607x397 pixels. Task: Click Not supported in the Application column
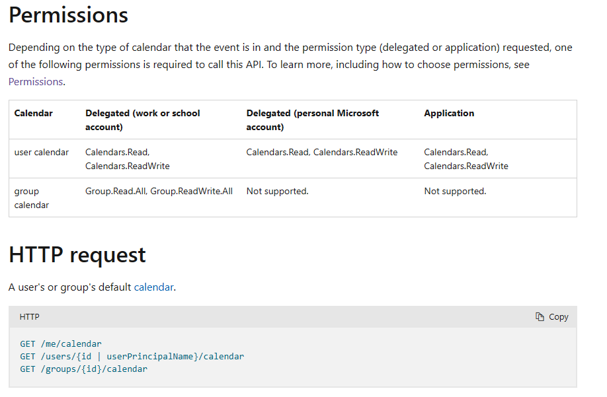coord(455,192)
